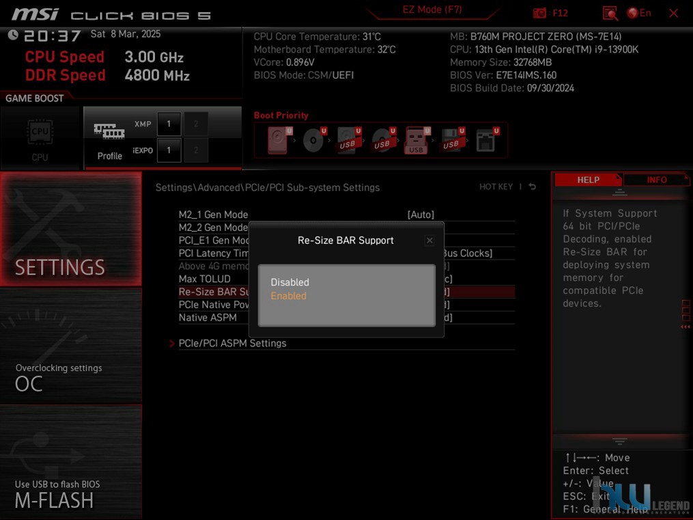The image size is (693, 520).
Task: Select the USB optical disc boot icon
Action: (383, 140)
